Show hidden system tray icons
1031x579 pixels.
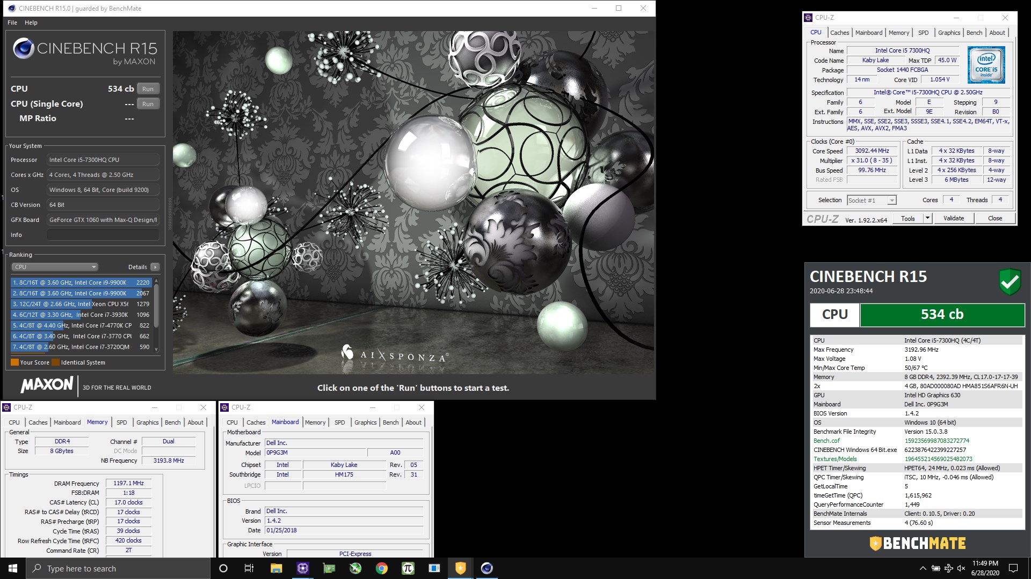[x=923, y=568]
